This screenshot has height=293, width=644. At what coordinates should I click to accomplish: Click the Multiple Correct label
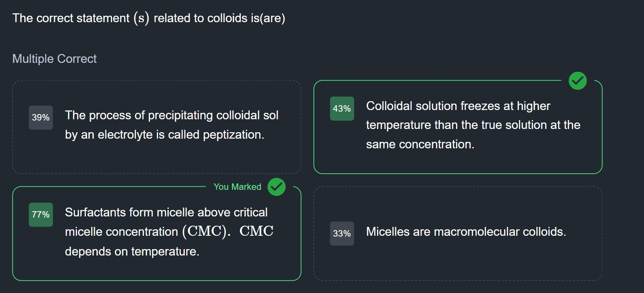coord(54,59)
